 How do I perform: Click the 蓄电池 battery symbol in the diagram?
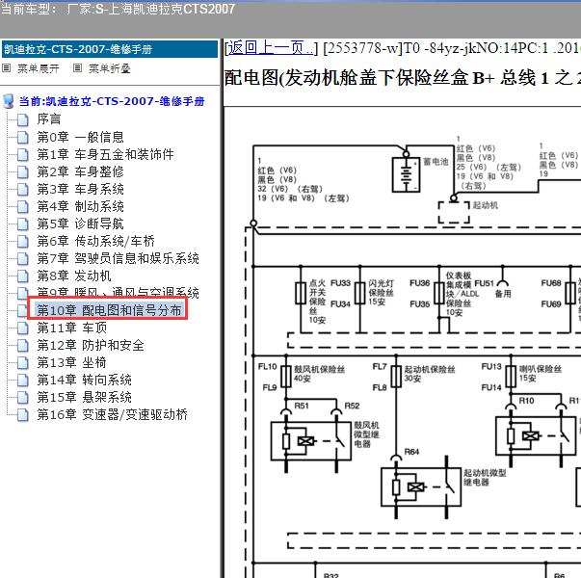[x=406, y=174]
